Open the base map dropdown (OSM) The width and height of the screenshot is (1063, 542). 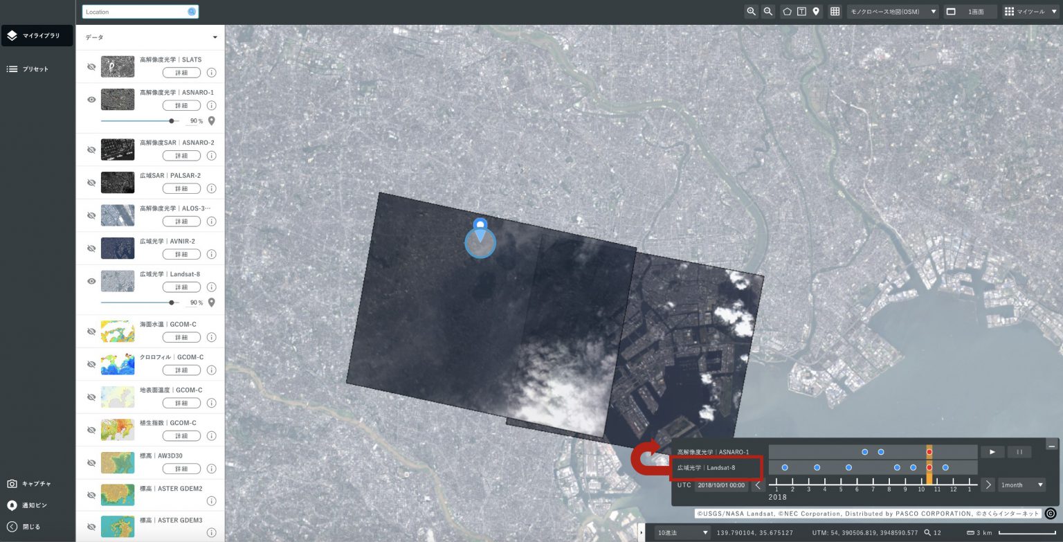pos(893,12)
